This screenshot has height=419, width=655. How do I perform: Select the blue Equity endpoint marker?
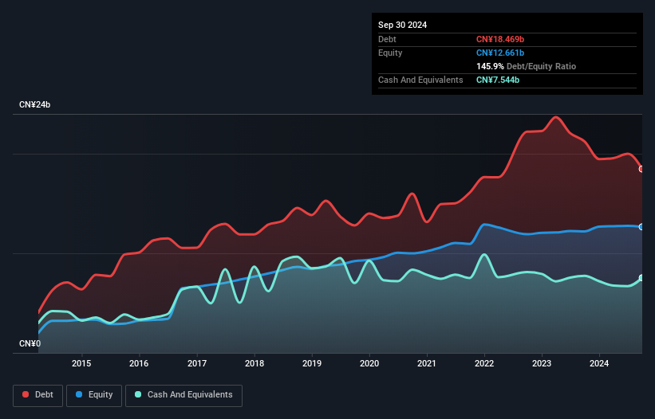coord(641,227)
